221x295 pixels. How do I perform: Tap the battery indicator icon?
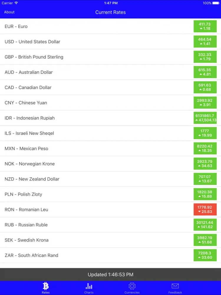216,3
